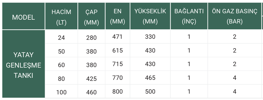Select the 465 height cell

point(150,78)
